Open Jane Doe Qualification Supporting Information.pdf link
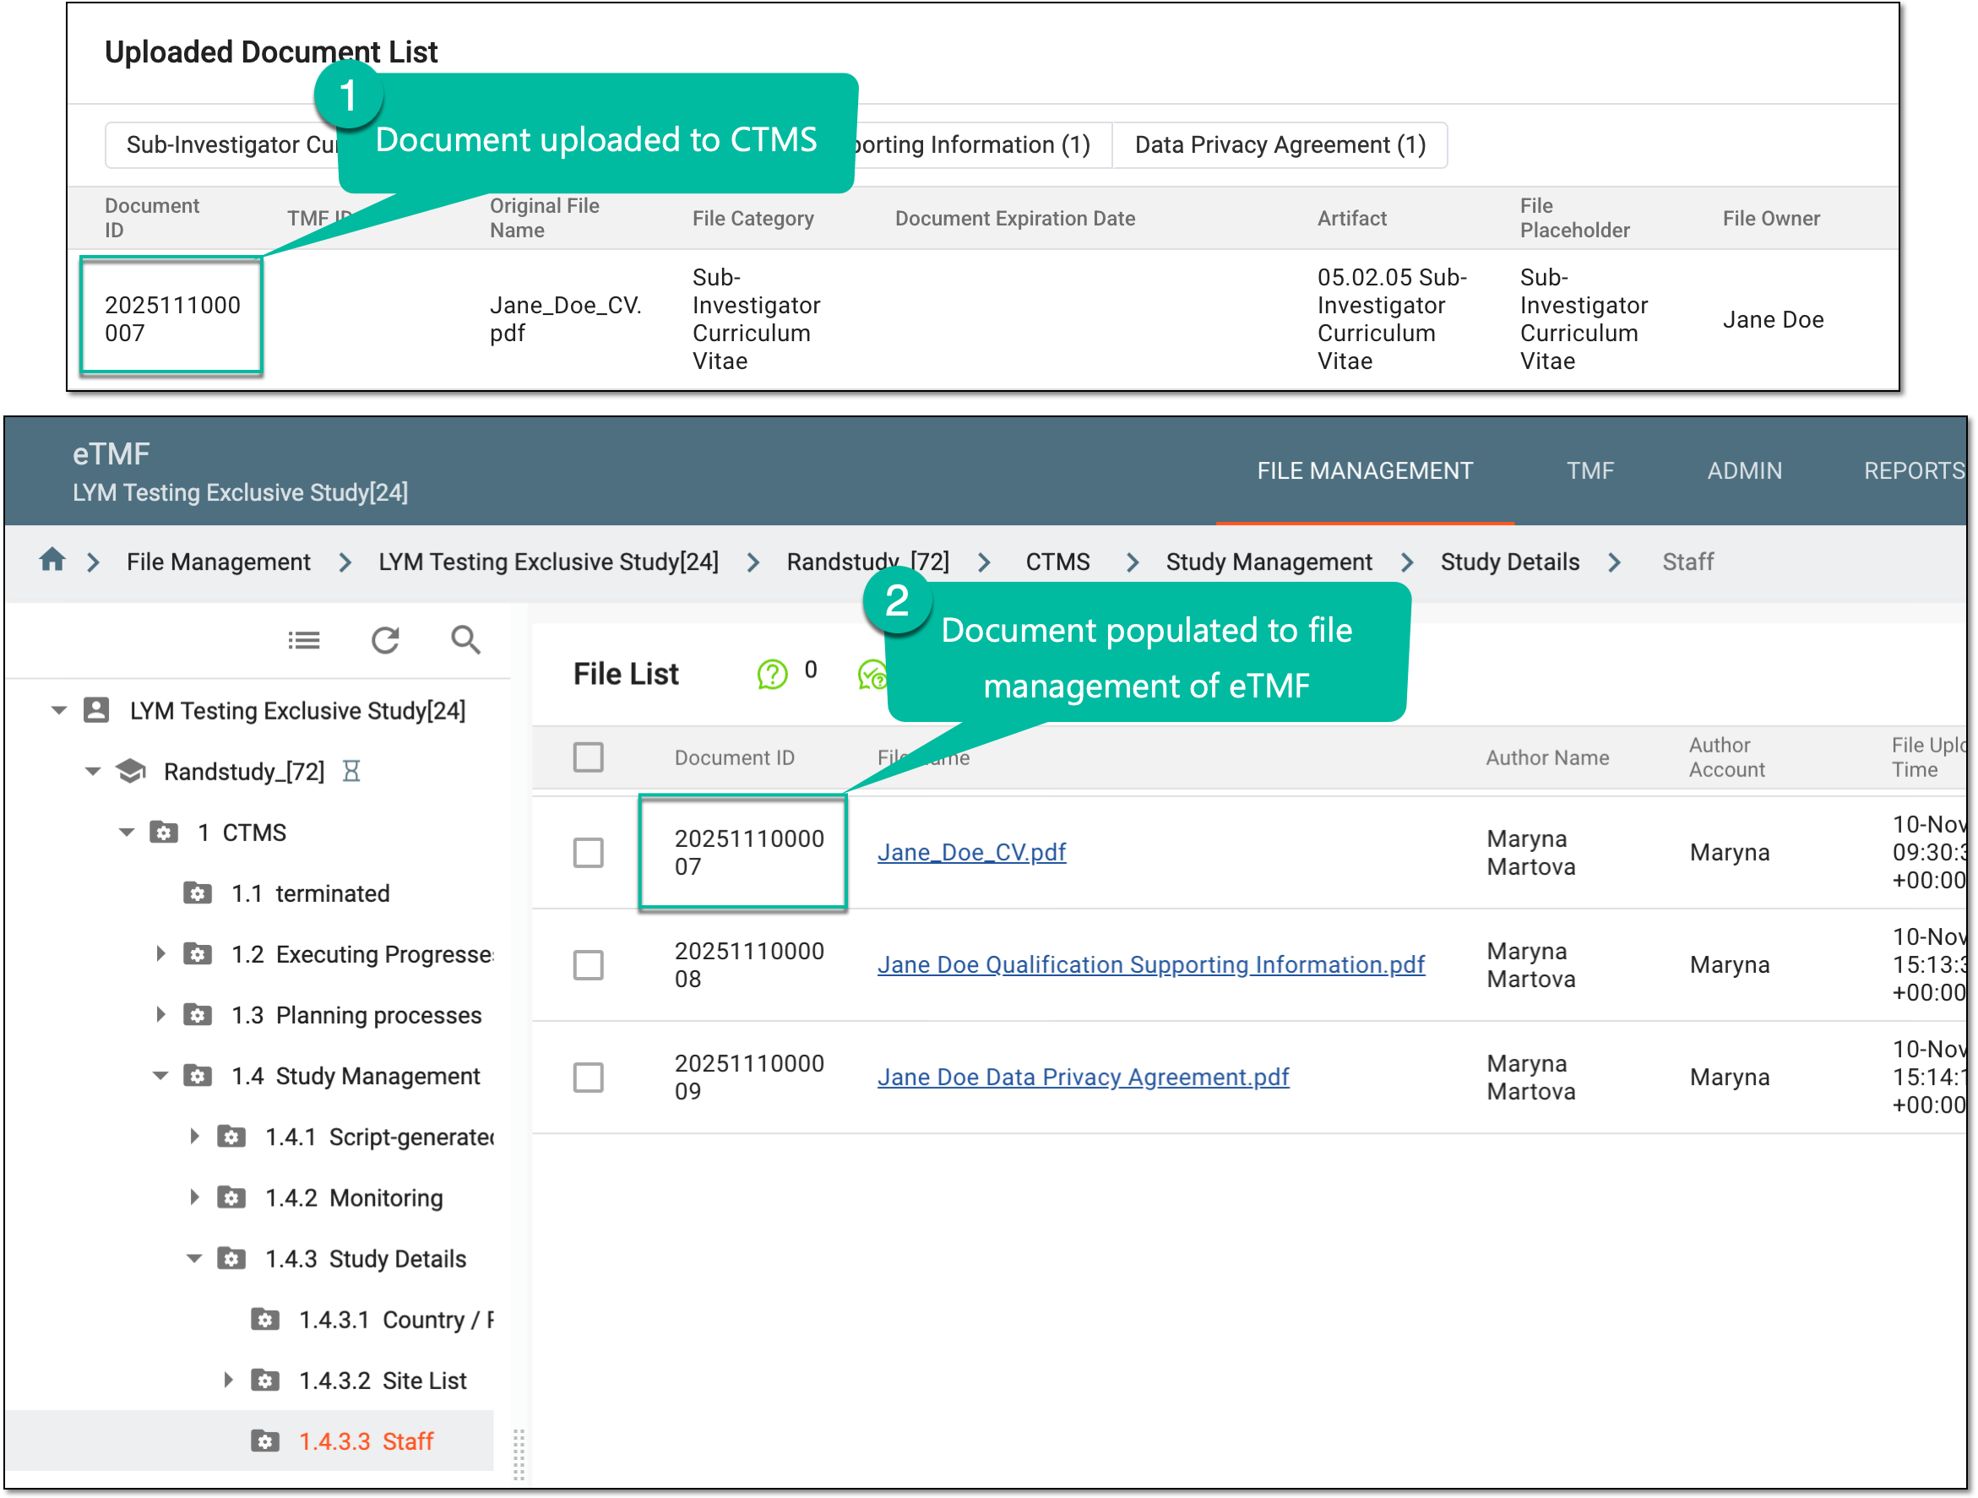Screen dimensions: 1978x1498 pyautogui.click(x=1151, y=964)
